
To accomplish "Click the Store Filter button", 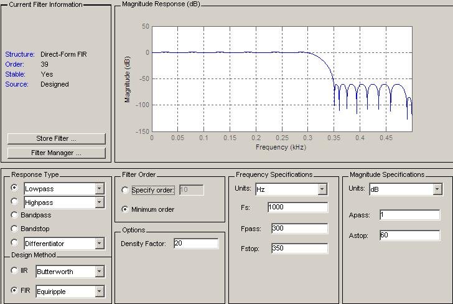I will tap(56, 138).
